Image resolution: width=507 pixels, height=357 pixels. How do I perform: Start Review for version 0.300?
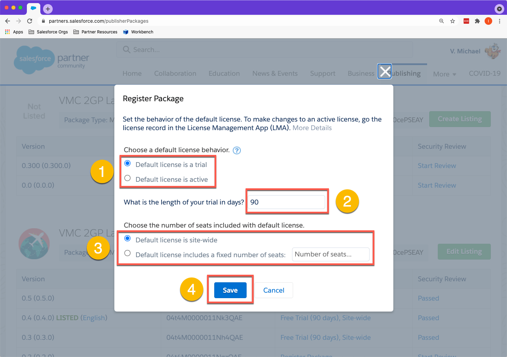point(437,166)
